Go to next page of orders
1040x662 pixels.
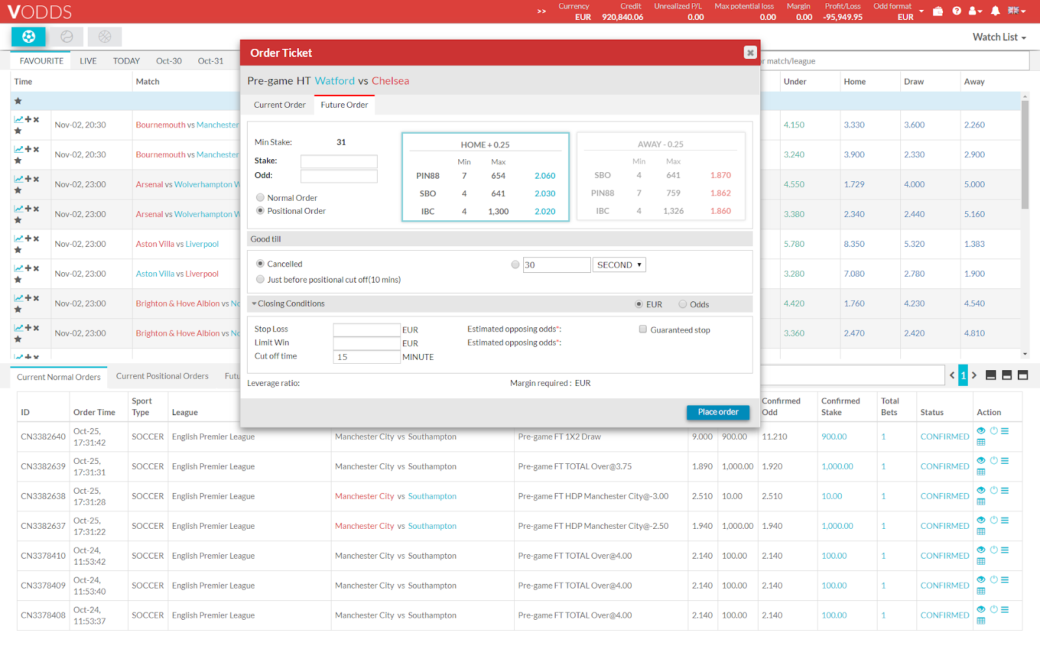point(974,376)
